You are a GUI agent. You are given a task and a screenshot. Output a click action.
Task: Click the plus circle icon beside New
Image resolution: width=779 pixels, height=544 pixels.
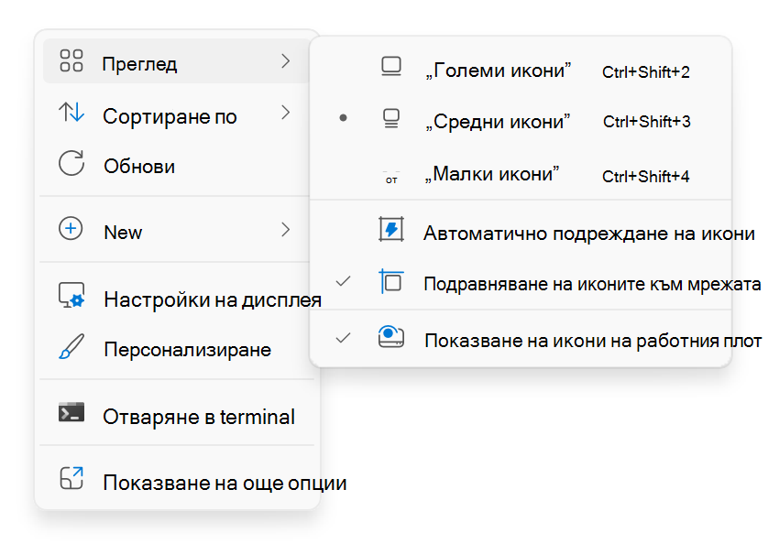tap(71, 229)
